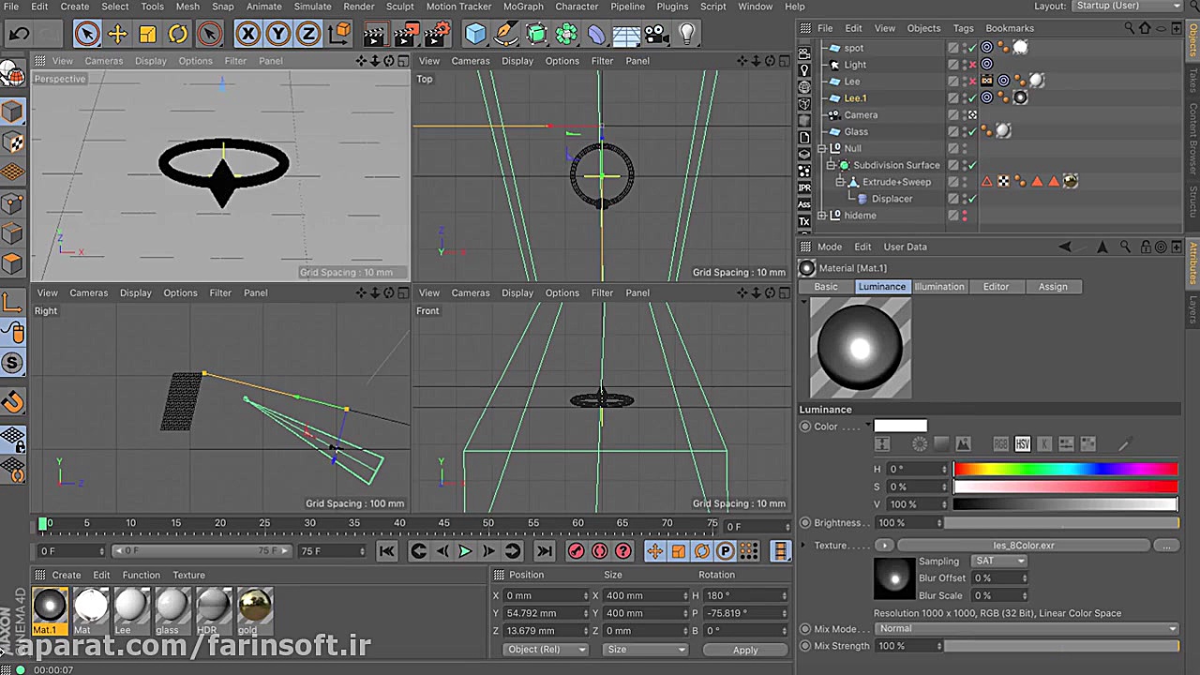Toggle the Brightness animation circle

pos(805,523)
